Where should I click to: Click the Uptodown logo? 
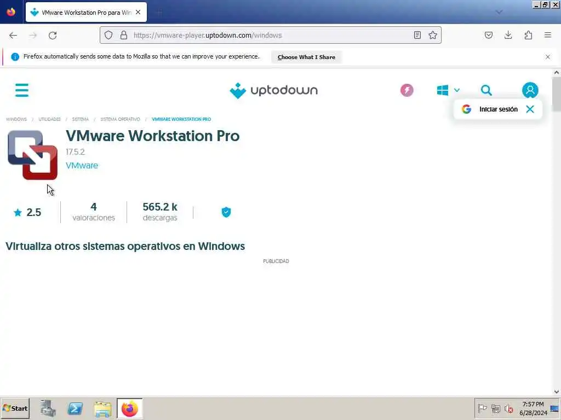point(274,90)
